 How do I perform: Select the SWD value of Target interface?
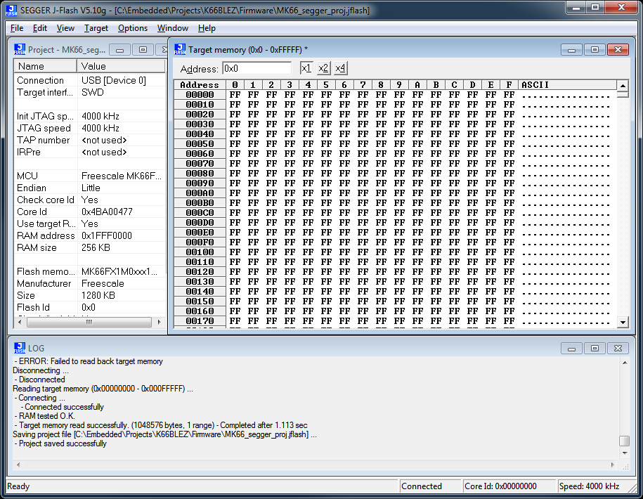tap(93, 92)
